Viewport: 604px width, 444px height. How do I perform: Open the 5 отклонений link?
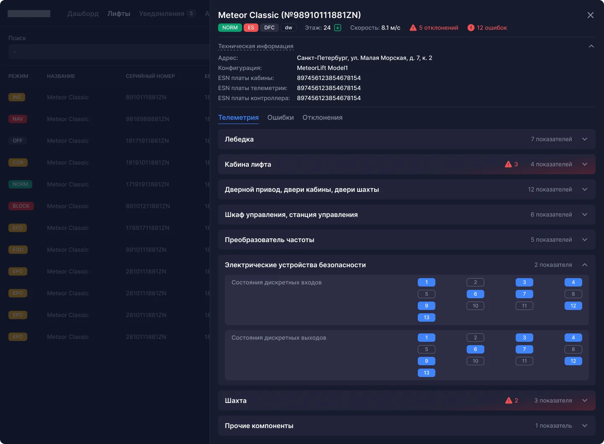point(439,28)
